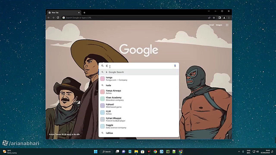Open the Chrome icon with profile badge in taskbar
Image resolution: width=276 pixels, height=155 pixels.
click(181, 152)
